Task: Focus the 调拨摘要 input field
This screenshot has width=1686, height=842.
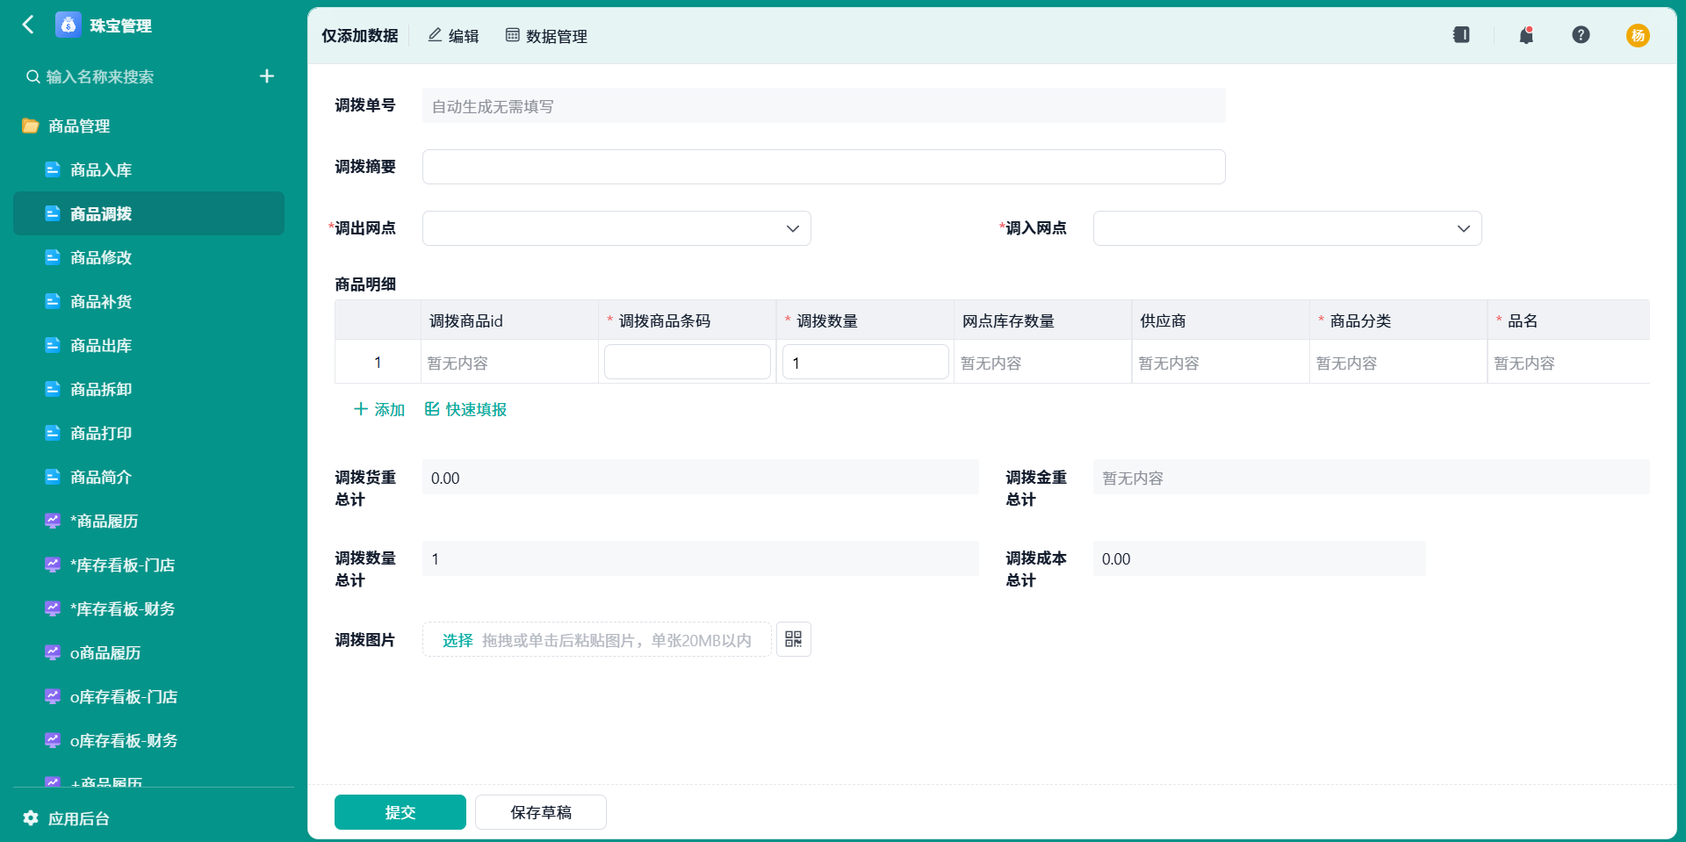Action: [824, 167]
